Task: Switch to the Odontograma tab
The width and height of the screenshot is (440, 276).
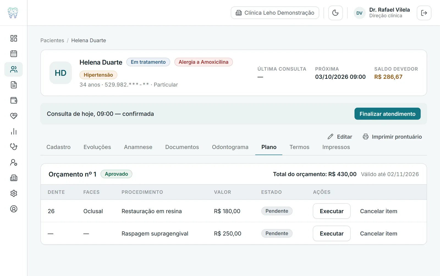Action: click(x=230, y=147)
